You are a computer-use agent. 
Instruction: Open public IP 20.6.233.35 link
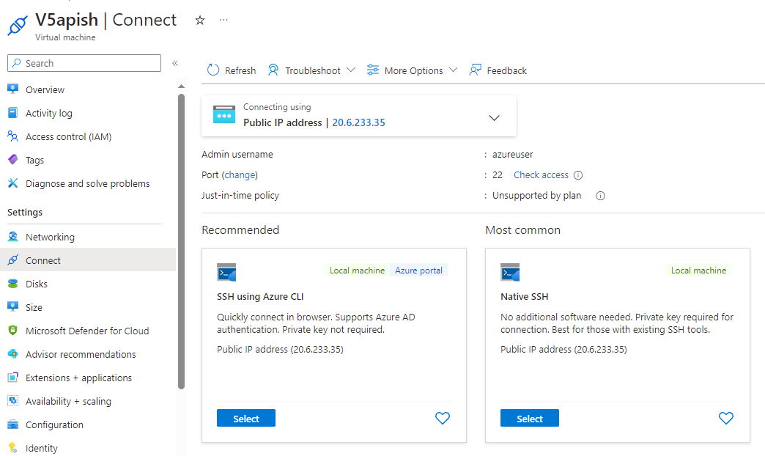[x=358, y=122]
